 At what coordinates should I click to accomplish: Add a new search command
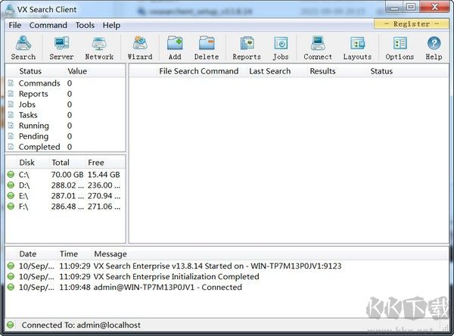[175, 48]
